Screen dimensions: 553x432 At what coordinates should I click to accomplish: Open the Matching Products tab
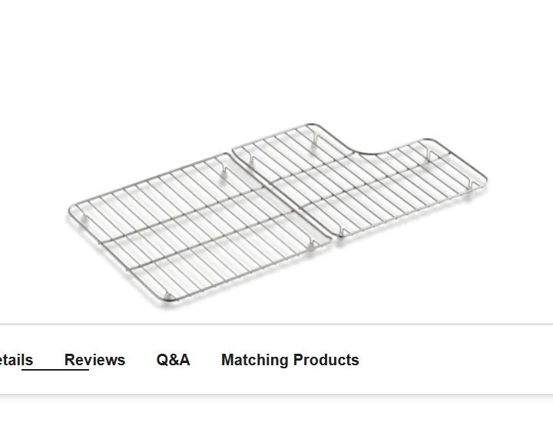(x=290, y=360)
